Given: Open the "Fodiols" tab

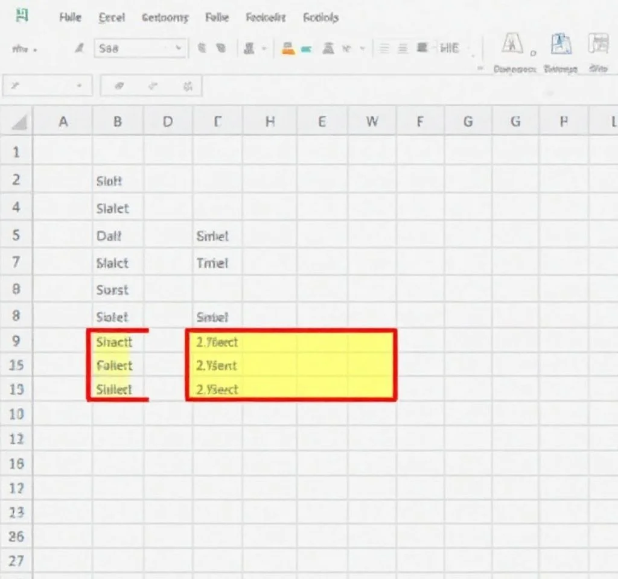Looking at the screenshot, I should point(320,17).
